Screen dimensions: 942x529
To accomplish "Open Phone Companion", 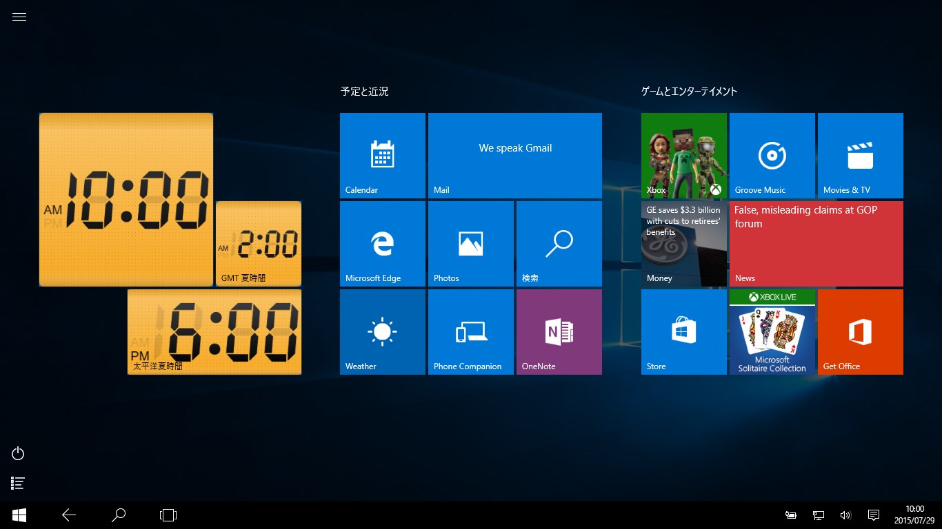I will 470,331.
